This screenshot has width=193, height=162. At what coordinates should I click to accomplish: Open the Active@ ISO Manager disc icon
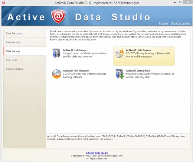[x=56, y=74]
